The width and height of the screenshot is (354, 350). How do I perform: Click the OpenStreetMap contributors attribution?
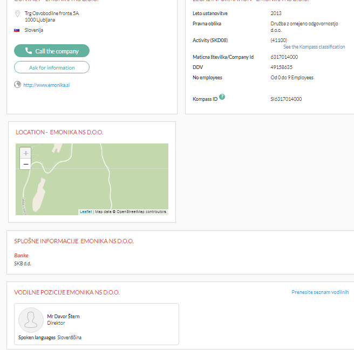click(x=140, y=212)
